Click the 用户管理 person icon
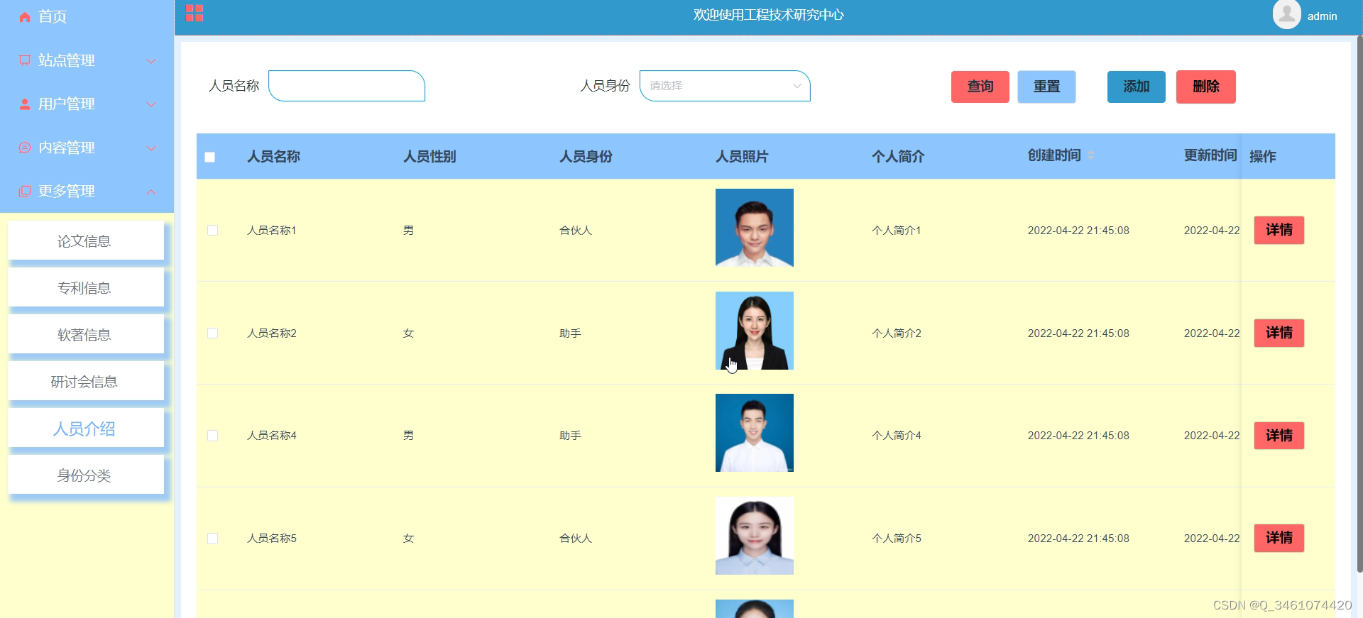The height and width of the screenshot is (618, 1363). [x=25, y=104]
